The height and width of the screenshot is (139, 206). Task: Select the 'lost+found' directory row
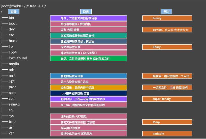tap(14, 58)
